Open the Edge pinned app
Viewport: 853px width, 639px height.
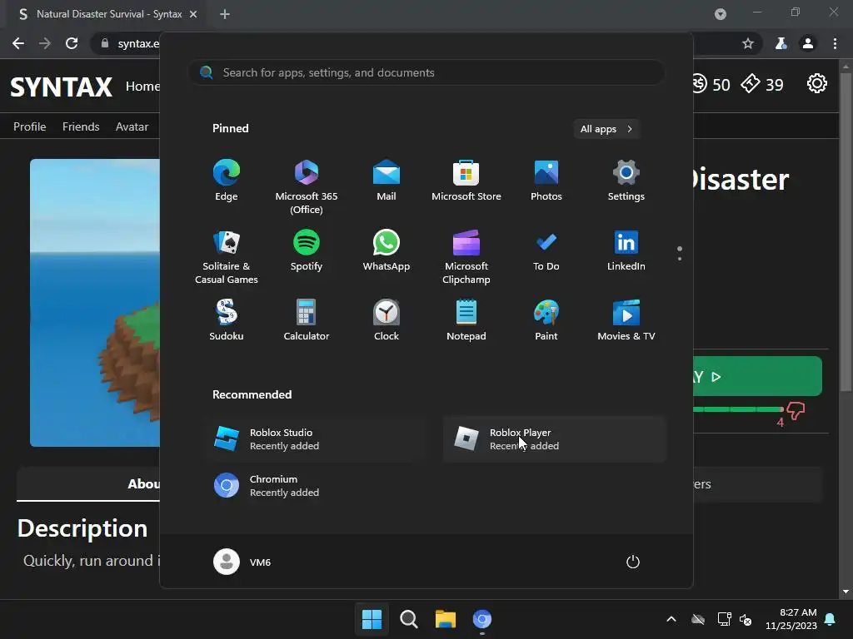(227, 181)
